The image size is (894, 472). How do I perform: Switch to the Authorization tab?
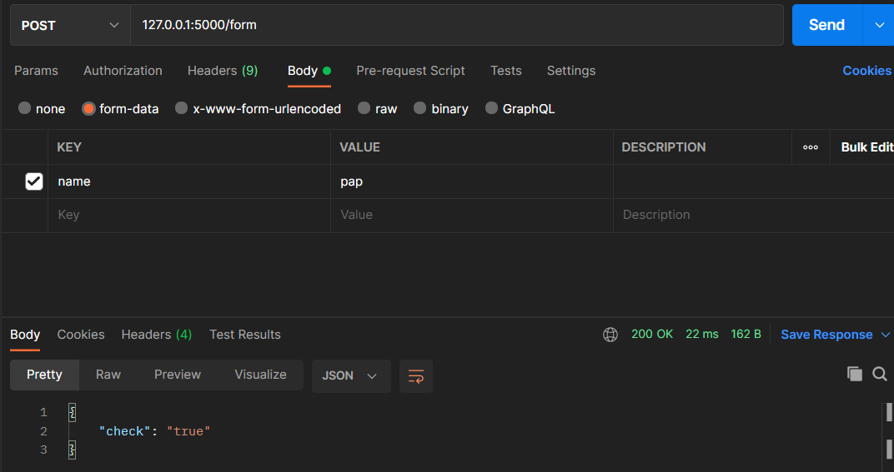click(x=123, y=71)
